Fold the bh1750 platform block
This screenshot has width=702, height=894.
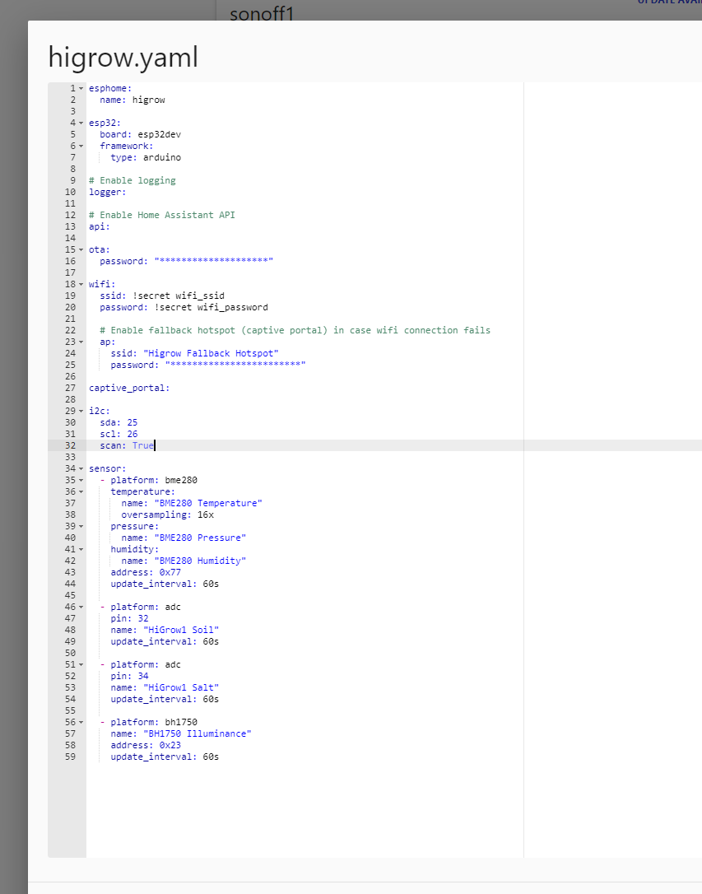tap(80, 722)
